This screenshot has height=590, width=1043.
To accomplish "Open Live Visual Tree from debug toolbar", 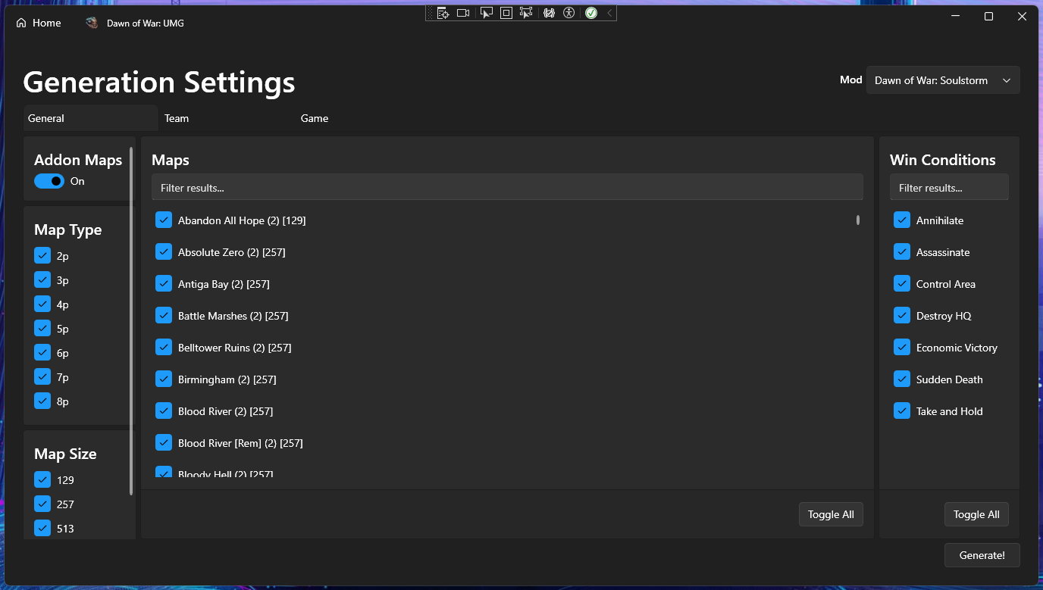I will 443,13.
